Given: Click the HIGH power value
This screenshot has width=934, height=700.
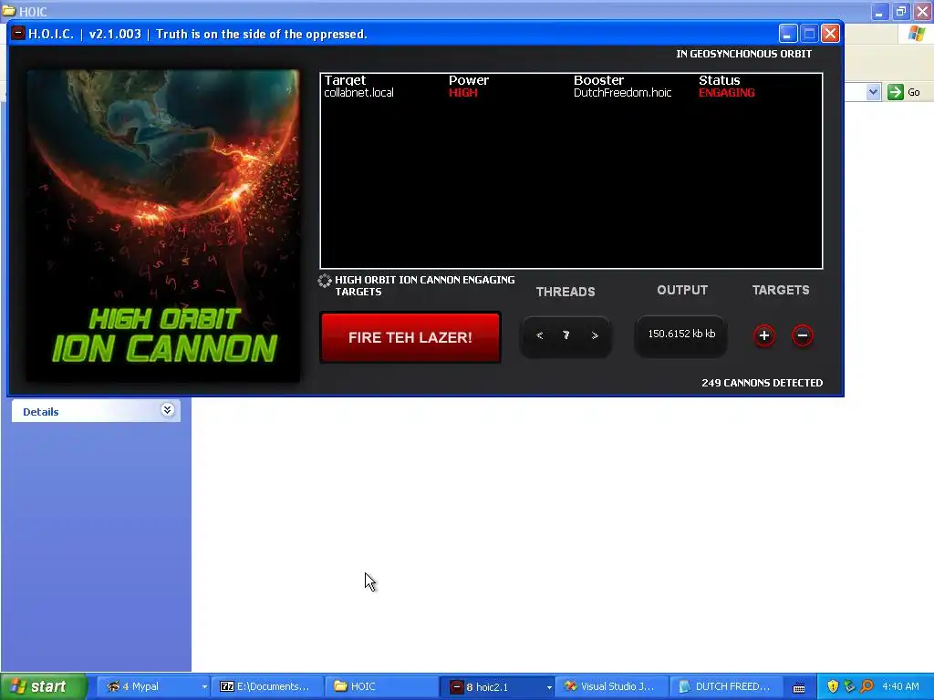Looking at the screenshot, I should [x=462, y=93].
